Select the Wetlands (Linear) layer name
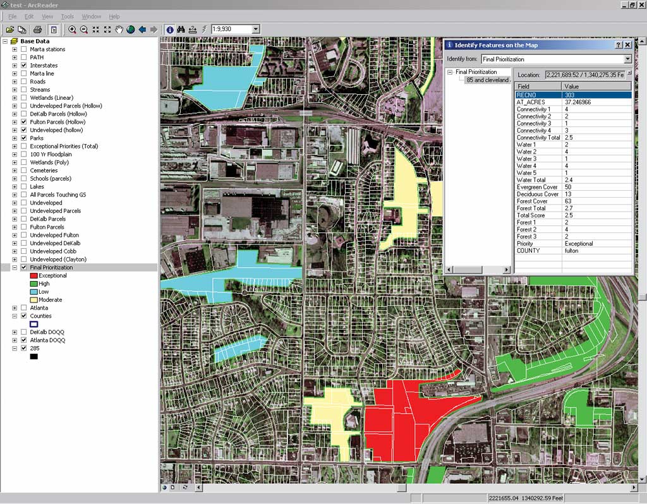Screen dimensions: 647x504 [52, 98]
